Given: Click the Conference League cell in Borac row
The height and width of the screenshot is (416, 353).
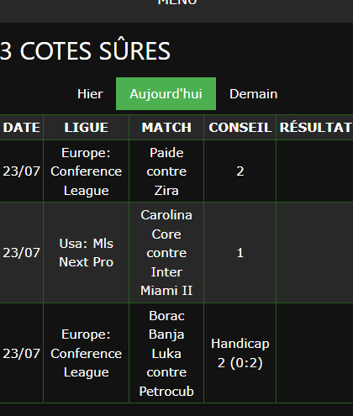Looking at the screenshot, I should tap(86, 353).
